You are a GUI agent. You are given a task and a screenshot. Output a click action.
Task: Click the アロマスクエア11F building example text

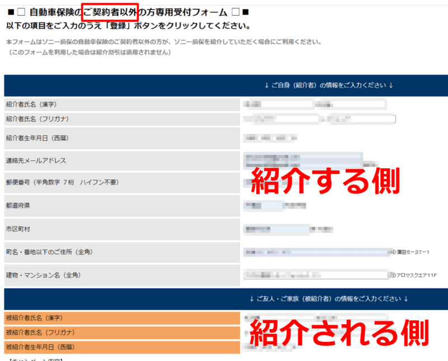coord(417,275)
